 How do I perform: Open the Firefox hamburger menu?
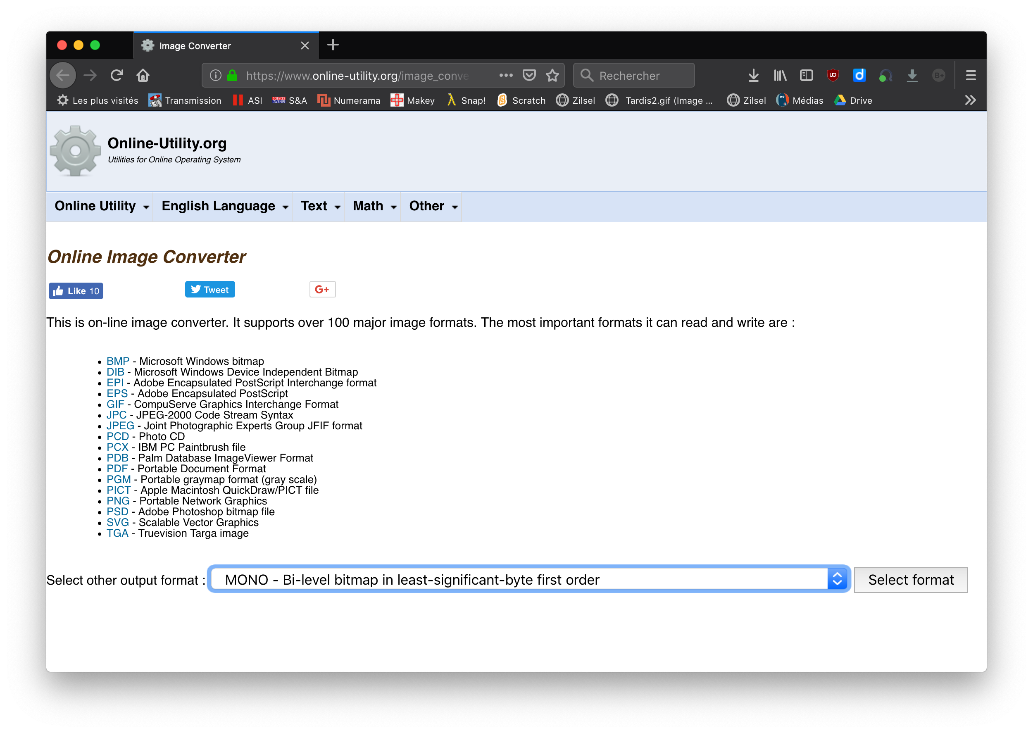pos(971,75)
